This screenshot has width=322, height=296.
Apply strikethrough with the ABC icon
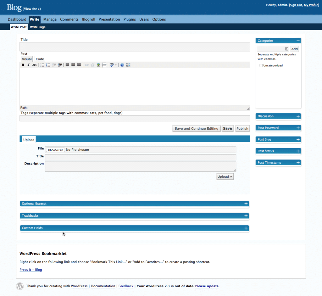tap(35, 65)
